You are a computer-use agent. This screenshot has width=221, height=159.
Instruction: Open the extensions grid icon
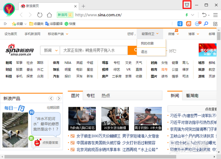(215, 24)
